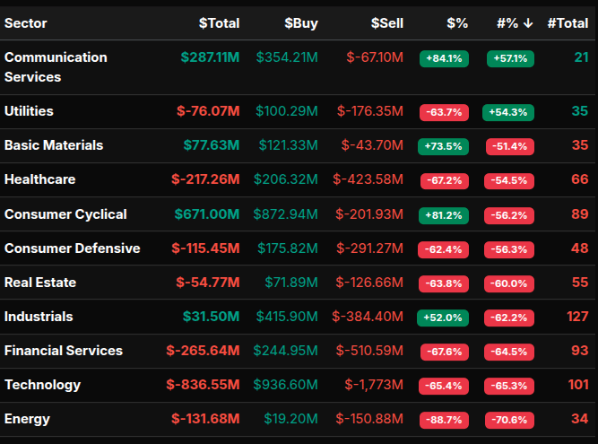
Task: Click the green +84.1% badge
Action: [444, 59]
